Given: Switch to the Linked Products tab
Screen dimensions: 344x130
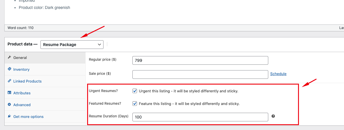Looking at the screenshot, I should (27, 81).
